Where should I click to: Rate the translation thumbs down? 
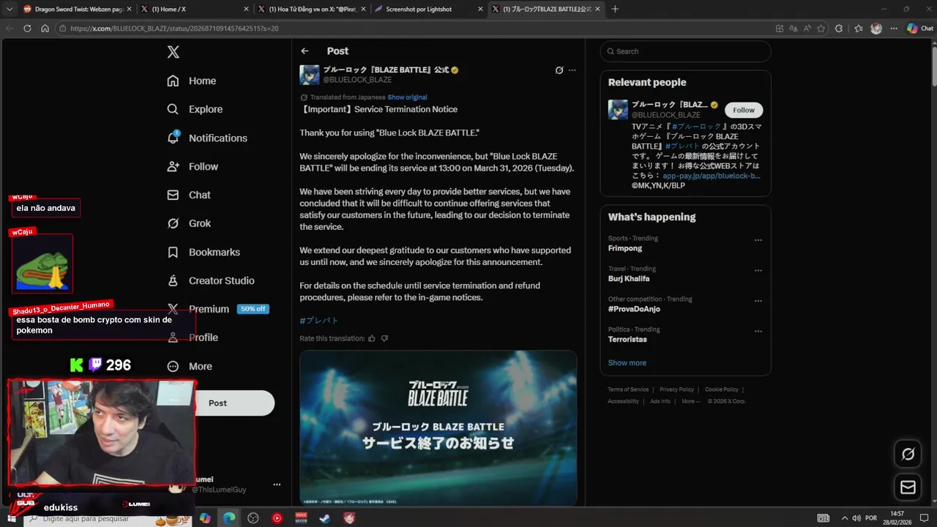pyautogui.click(x=384, y=338)
